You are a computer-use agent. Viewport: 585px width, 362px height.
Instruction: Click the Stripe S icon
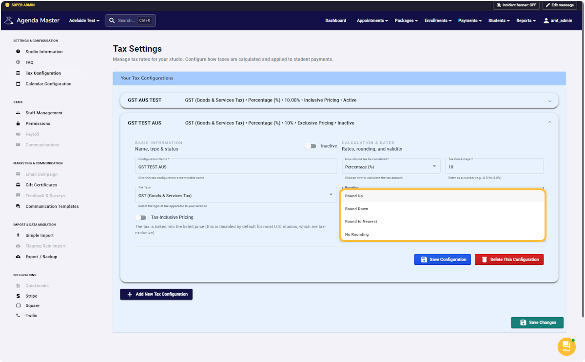[x=18, y=296]
